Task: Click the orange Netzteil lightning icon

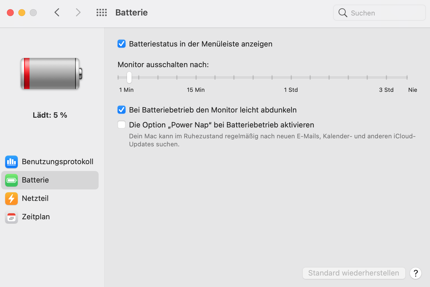Action: 11,199
